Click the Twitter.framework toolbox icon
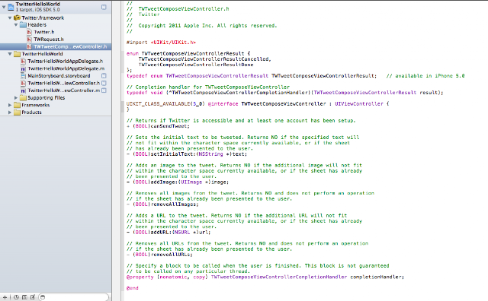This screenshot has width=488, height=301. click(x=17, y=17)
